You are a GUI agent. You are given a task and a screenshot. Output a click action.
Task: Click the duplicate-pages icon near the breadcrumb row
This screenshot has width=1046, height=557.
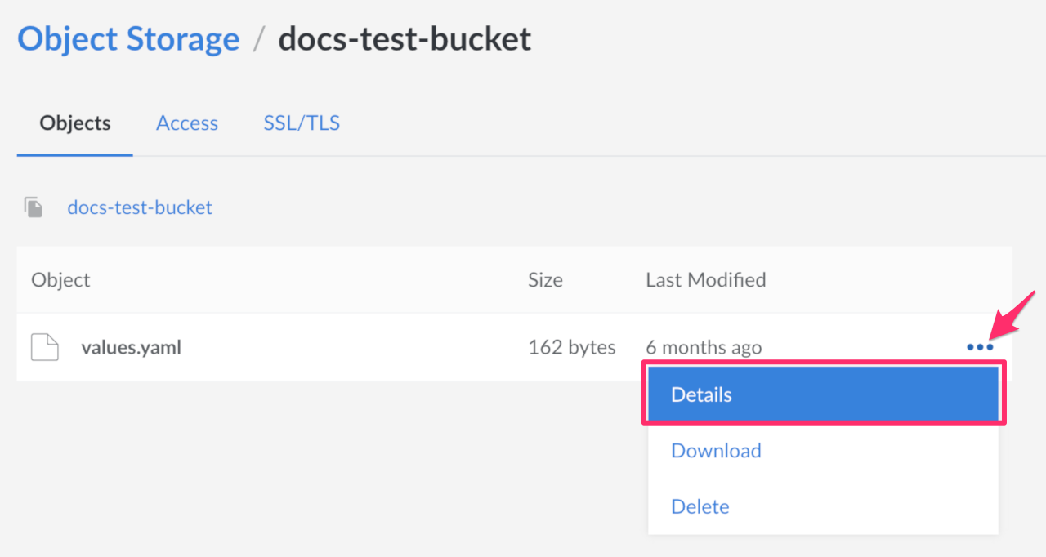pos(34,207)
